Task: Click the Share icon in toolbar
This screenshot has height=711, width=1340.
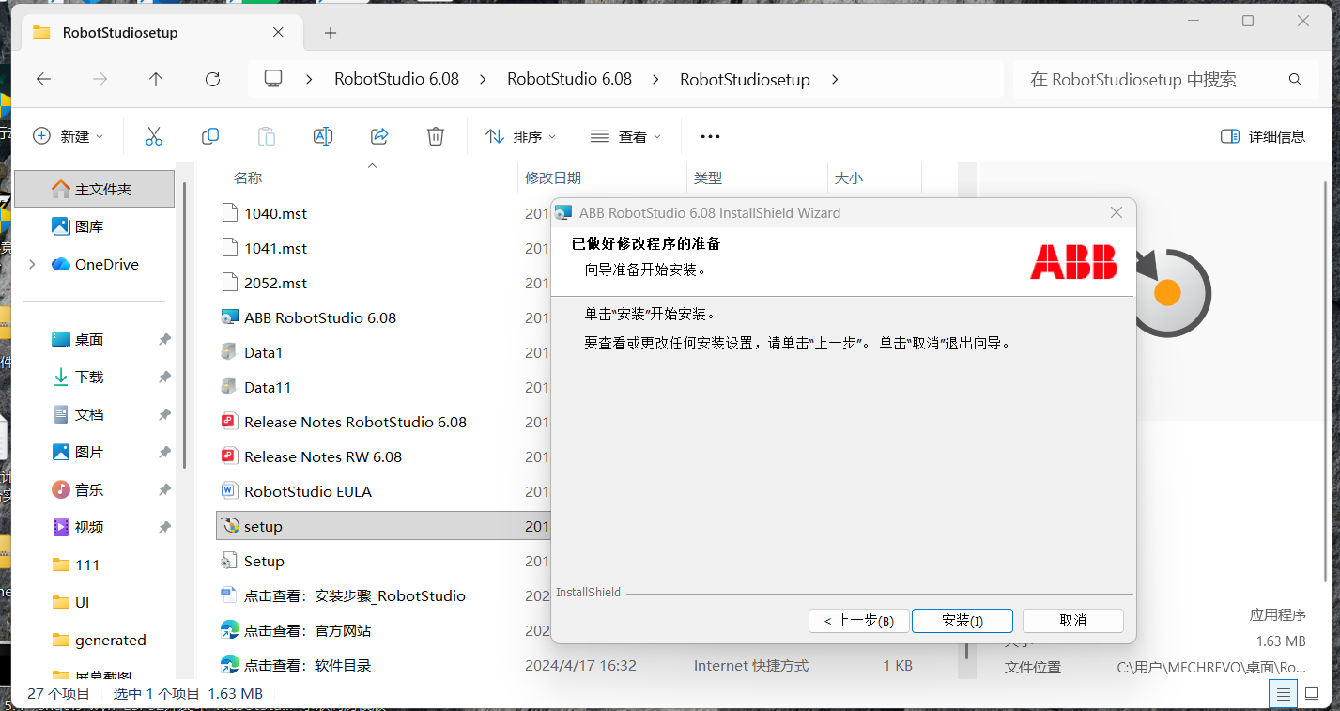Action: pos(379,136)
